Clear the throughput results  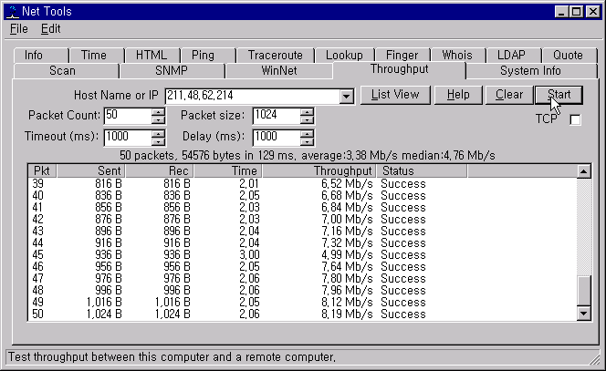click(509, 95)
